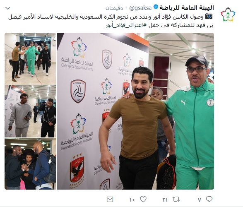
Task: Open the top-left thumbnail of group walking
Action: pyautogui.click(x=30, y=59)
